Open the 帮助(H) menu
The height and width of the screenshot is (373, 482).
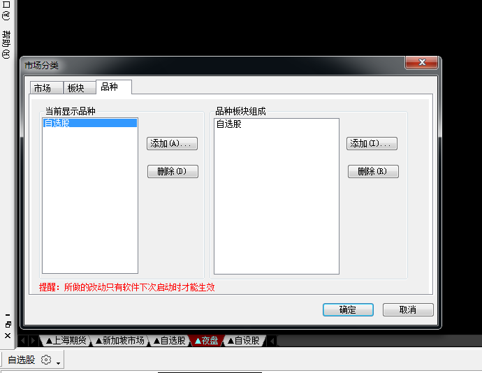(x=6, y=45)
